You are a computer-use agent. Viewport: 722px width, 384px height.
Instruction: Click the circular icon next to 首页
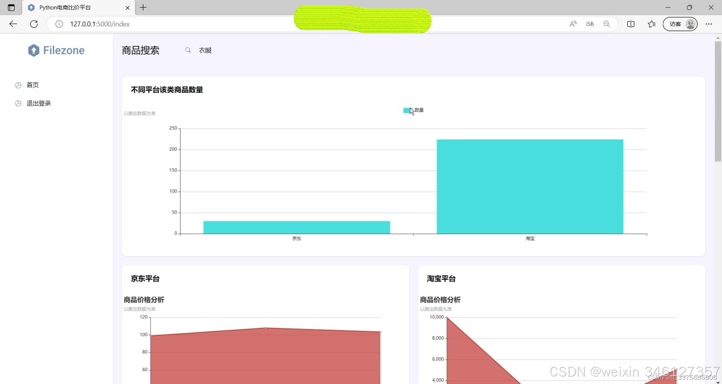point(18,85)
